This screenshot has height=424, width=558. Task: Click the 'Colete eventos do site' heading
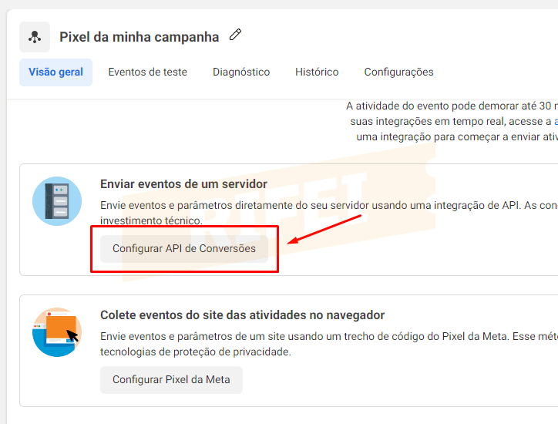(242, 315)
